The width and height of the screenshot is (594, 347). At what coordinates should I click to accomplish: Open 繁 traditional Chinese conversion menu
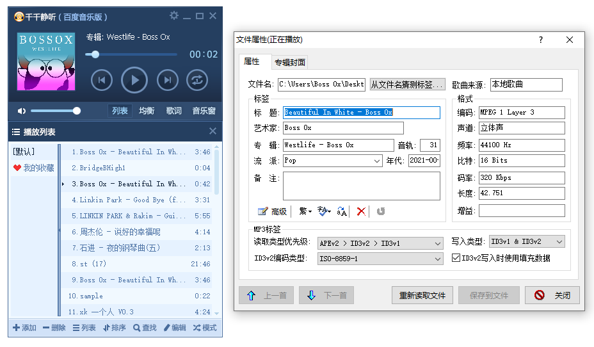point(305,211)
